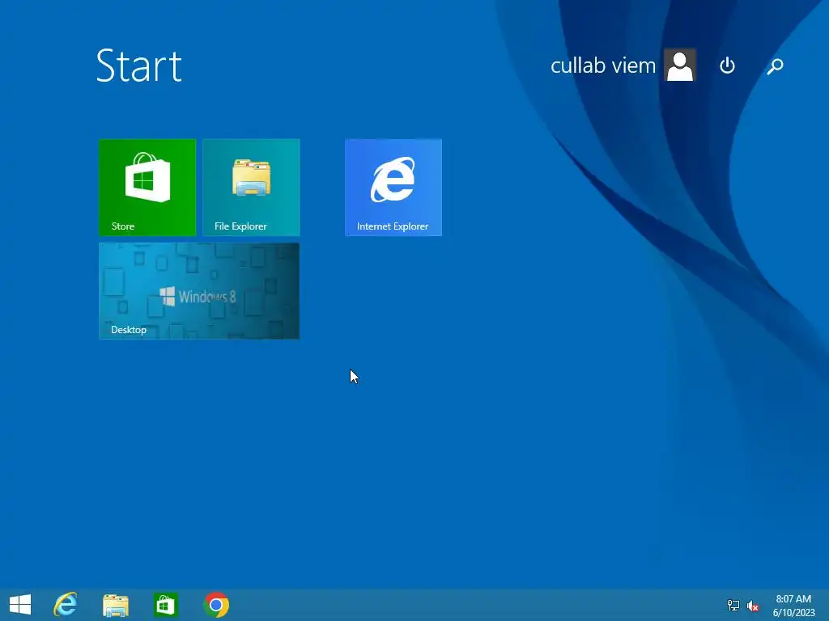Launch Google Chrome from the taskbar
This screenshot has width=829, height=621.
point(216,605)
